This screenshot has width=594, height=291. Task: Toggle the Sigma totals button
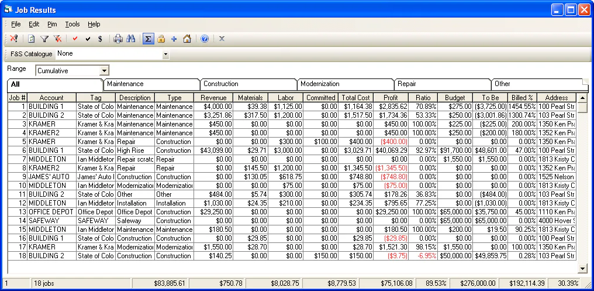tap(148, 39)
